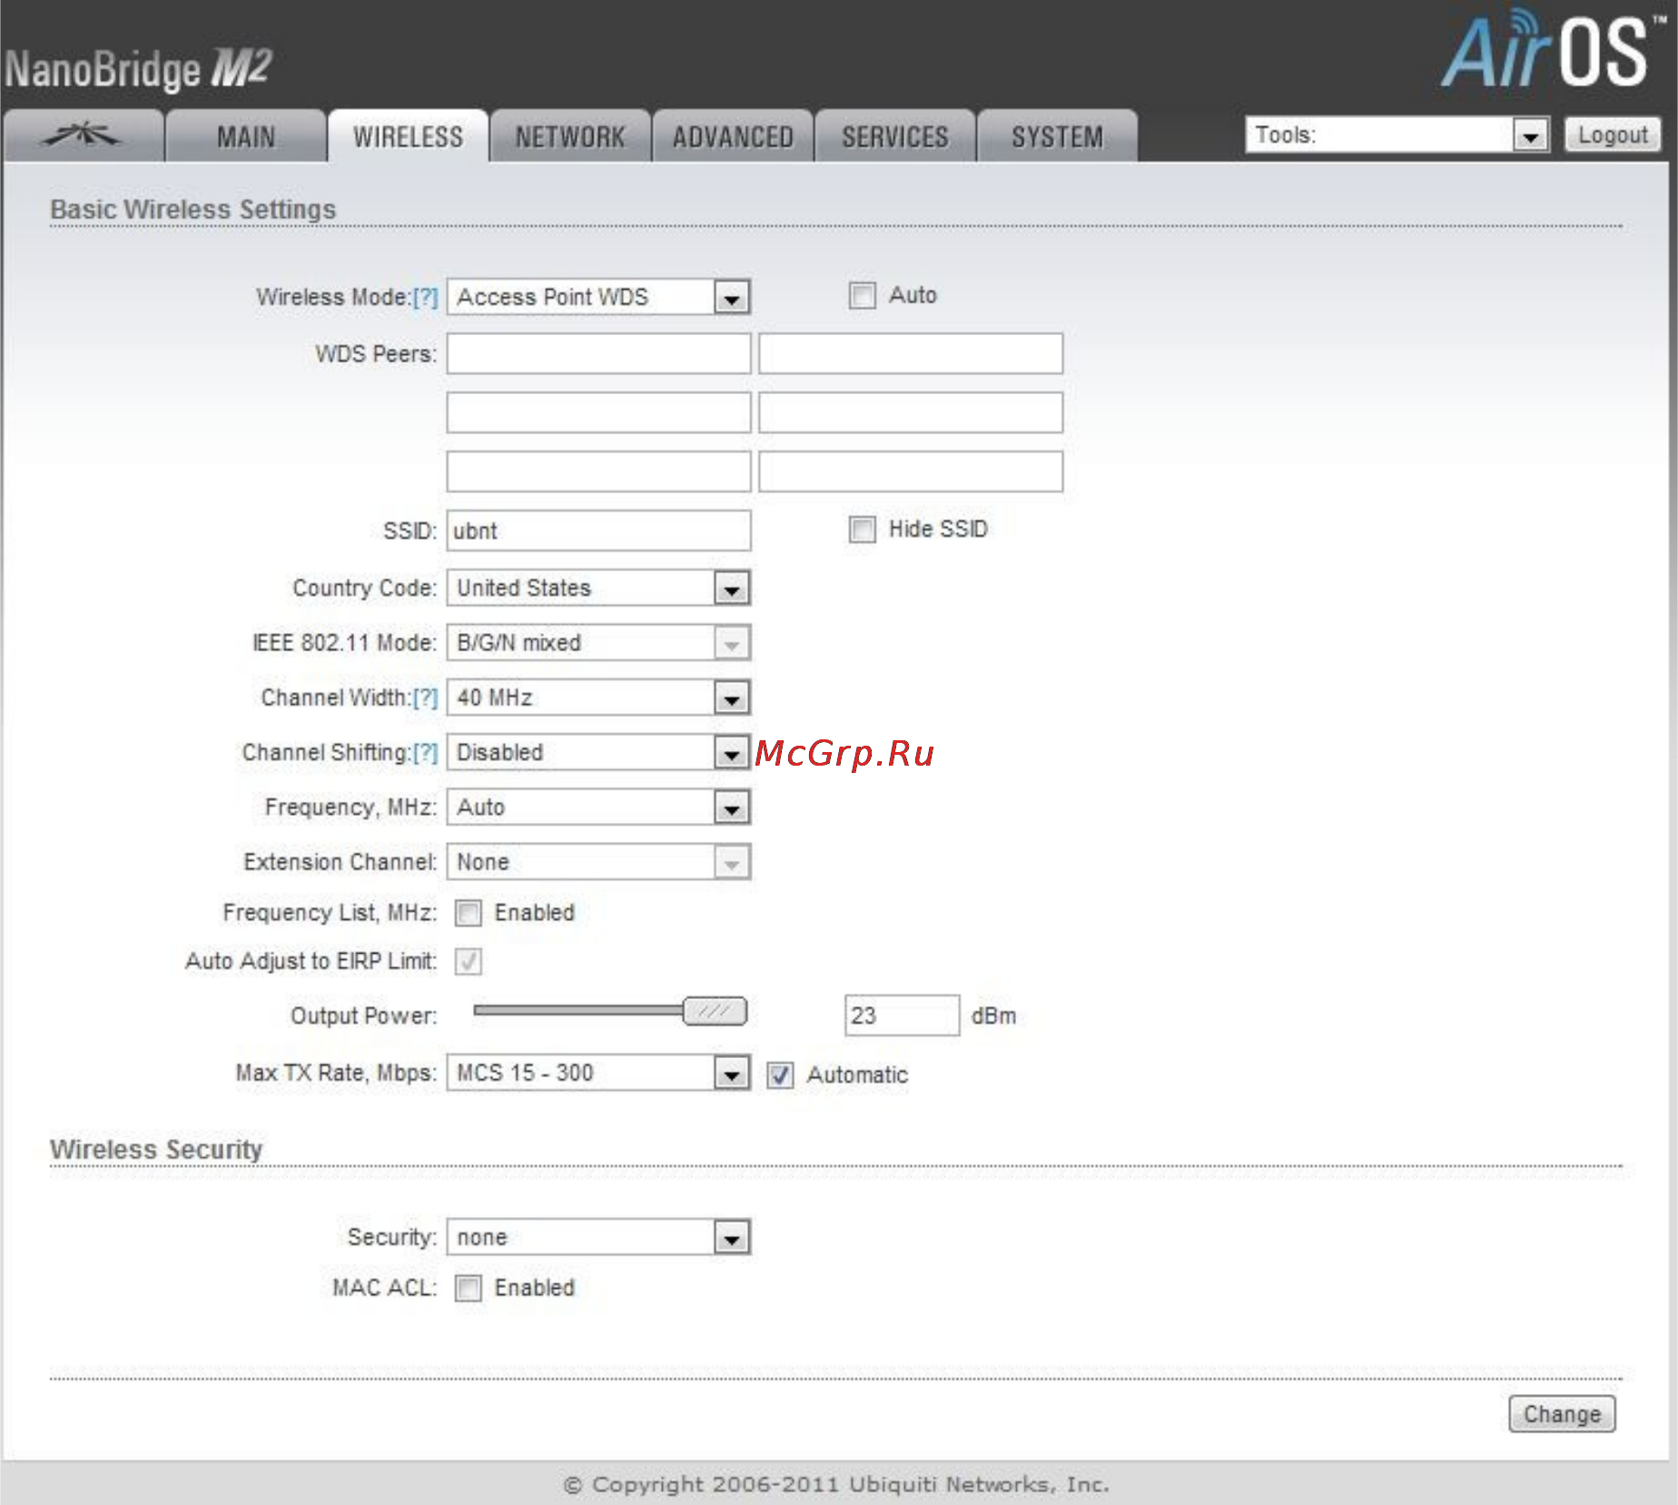Open the Extension Channel dropdown
Screen dimensions: 1678x1505
point(598,862)
